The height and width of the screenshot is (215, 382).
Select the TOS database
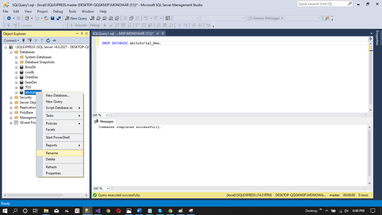click(28, 87)
